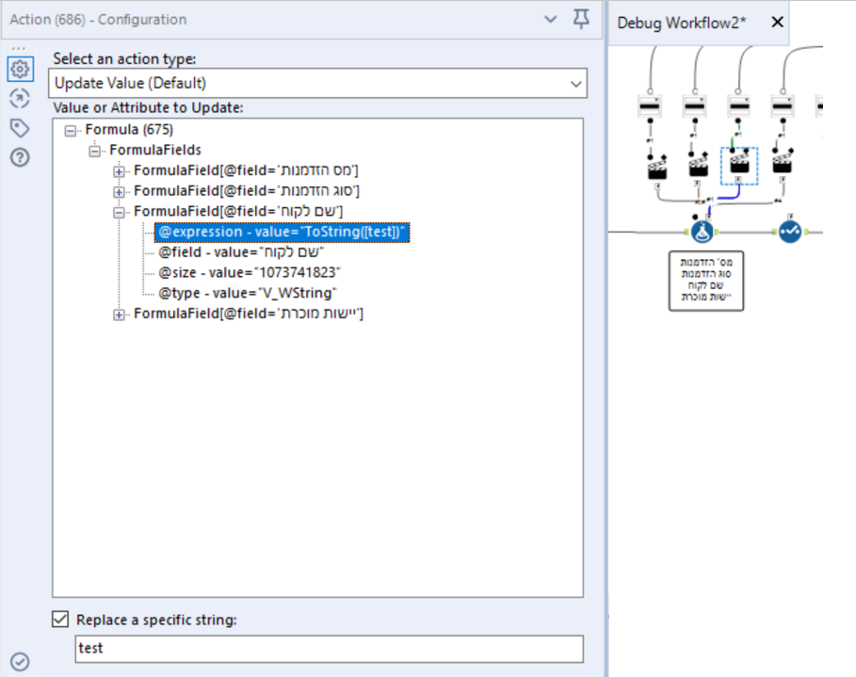Screen dimensions: 856x677
Task: Click the leftmost Drop Down interface tool on canvas
Action: [x=649, y=105]
